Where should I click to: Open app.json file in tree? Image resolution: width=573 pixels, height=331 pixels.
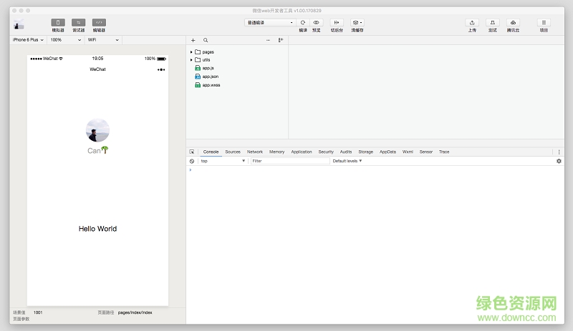coord(210,76)
